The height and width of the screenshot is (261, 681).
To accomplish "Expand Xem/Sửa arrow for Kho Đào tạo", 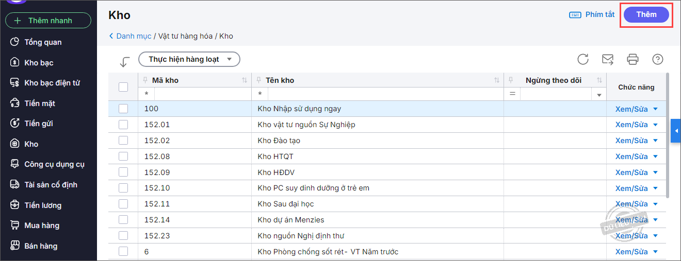I will coord(656,141).
